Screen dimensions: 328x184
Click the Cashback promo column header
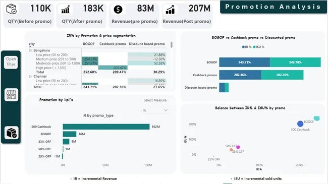pos(113,44)
